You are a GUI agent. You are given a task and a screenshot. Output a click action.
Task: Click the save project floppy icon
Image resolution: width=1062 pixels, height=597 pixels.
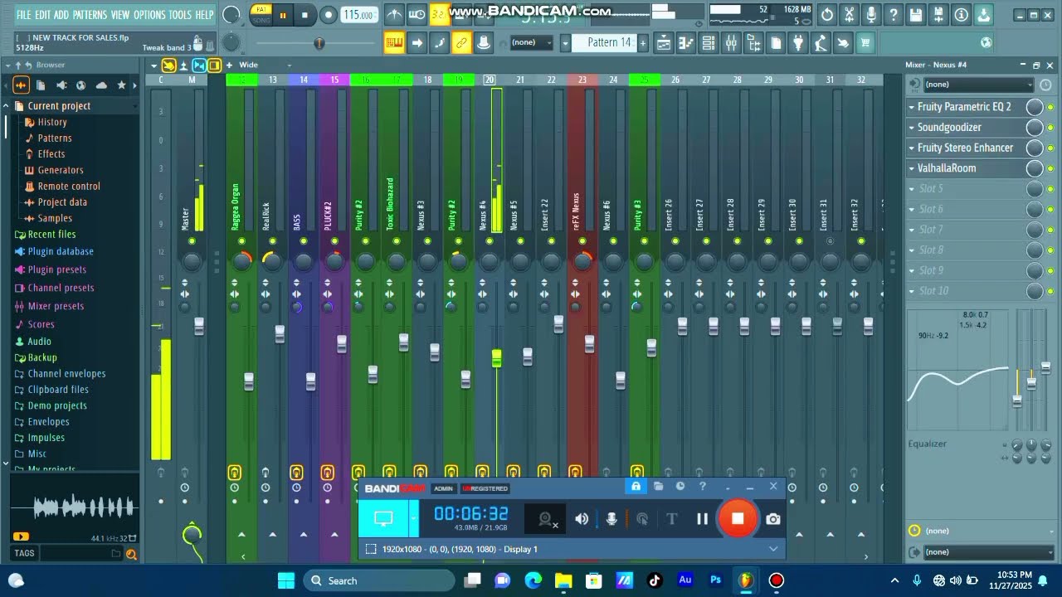916,15
